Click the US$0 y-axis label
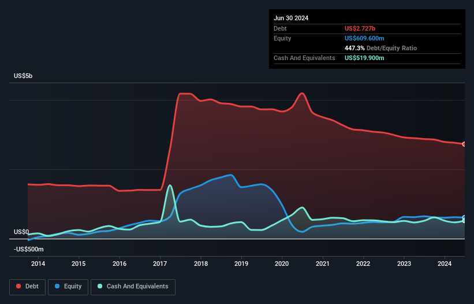The image size is (474, 304). pyautogui.click(x=21, y=232)
